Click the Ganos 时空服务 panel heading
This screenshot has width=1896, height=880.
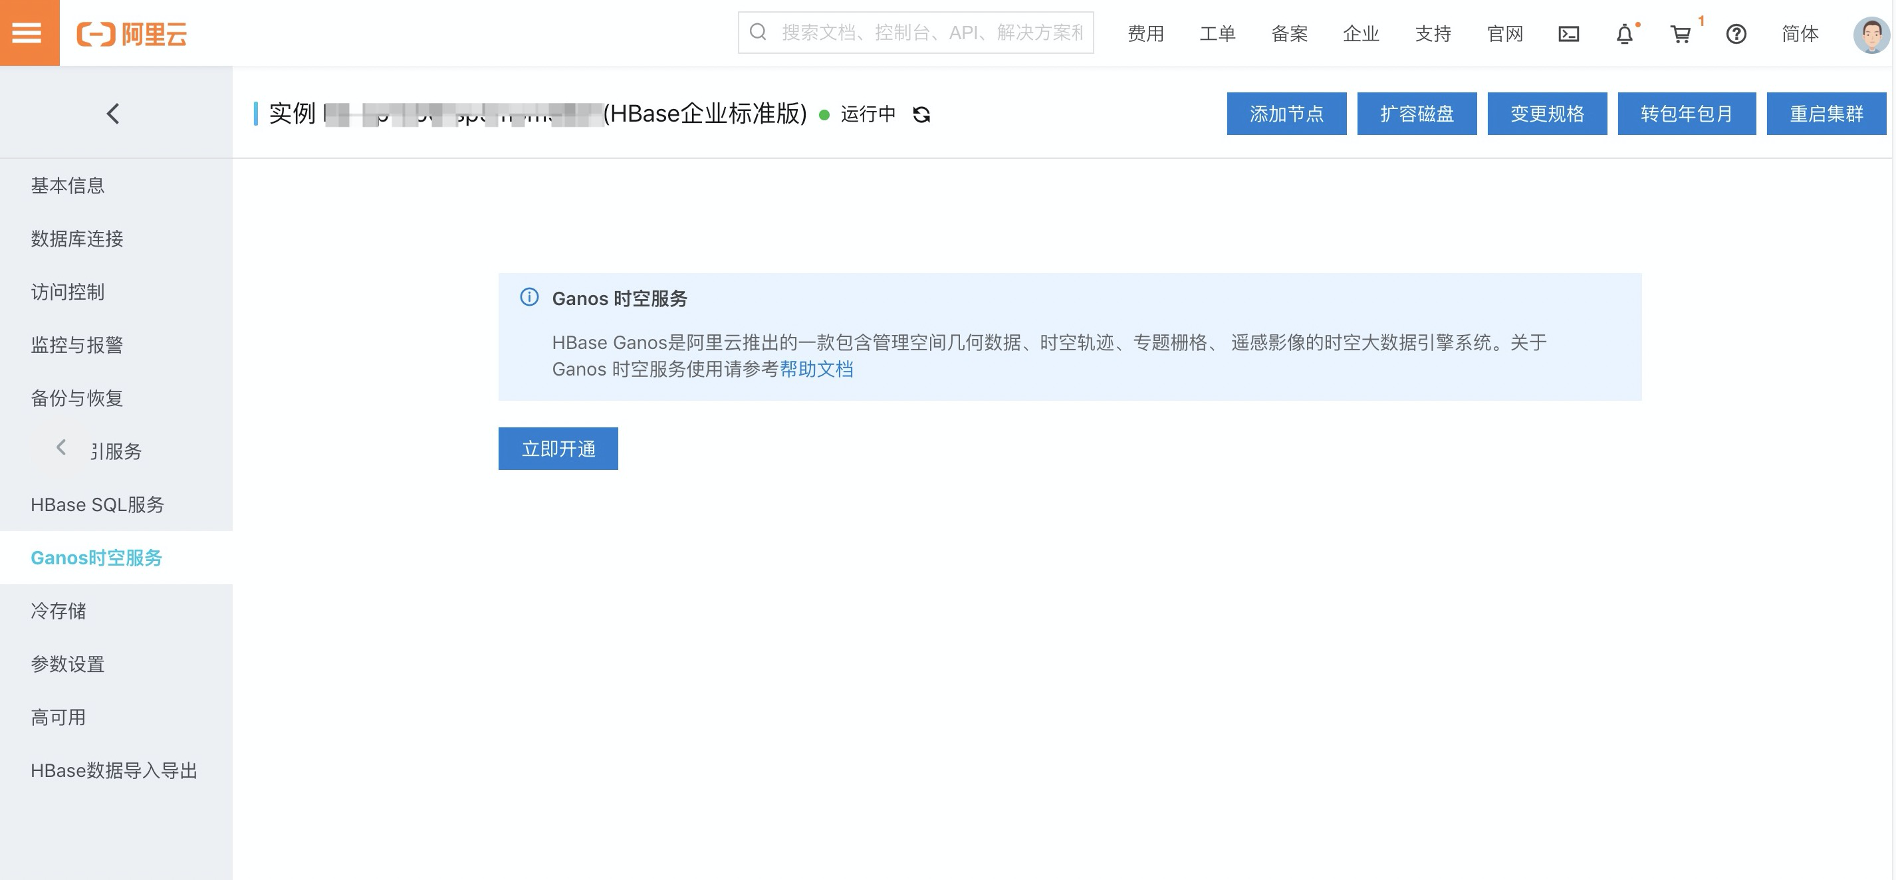pos(620,298)
